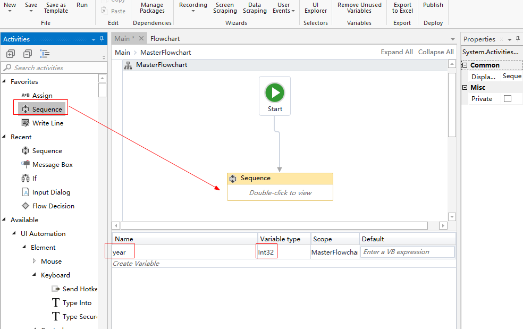The image size is (523, 329).
Task: Run the workflow from the ribbon
Action: pos(81,5)
